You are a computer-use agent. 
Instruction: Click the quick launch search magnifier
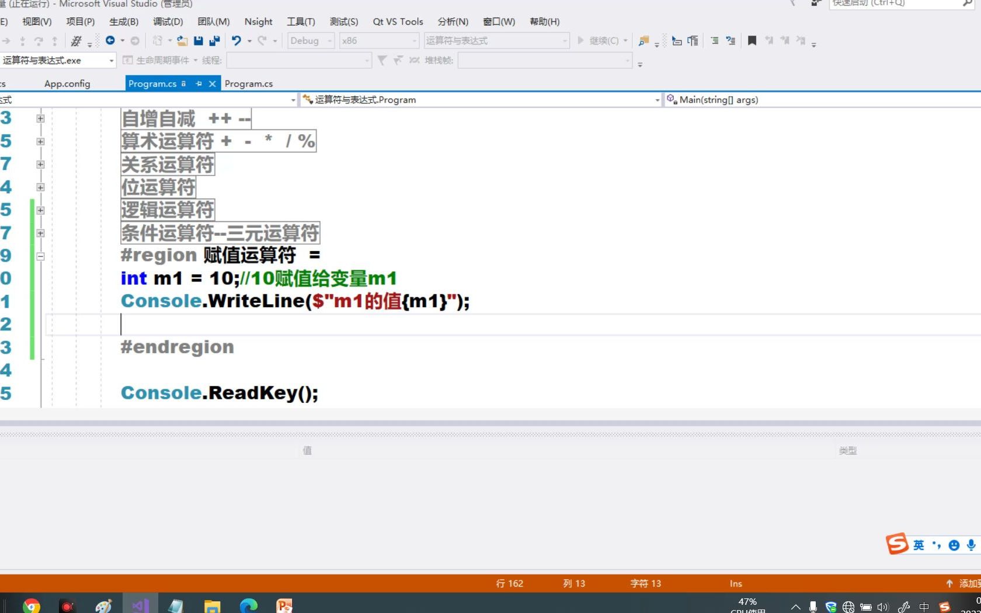pos(968,3)
